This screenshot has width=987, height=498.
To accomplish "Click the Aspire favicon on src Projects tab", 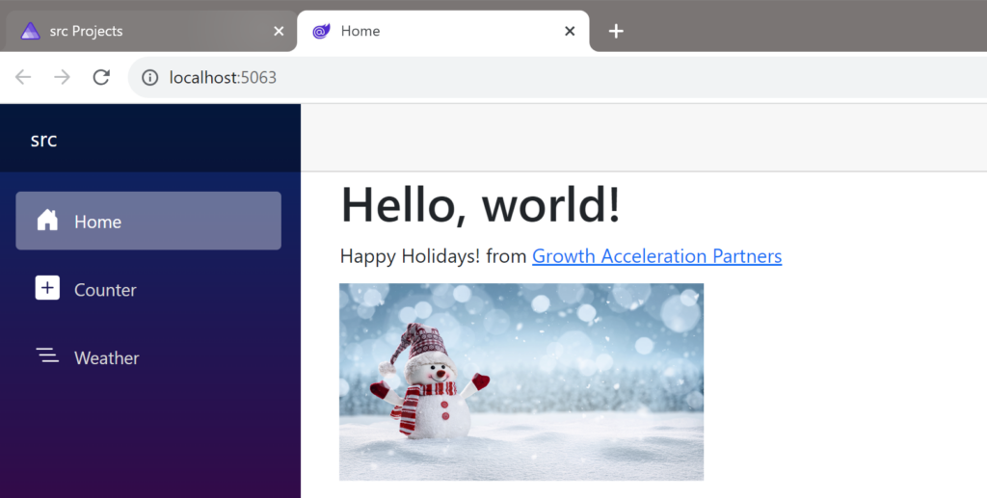I will pyautogui.click(x=31, y=31).
